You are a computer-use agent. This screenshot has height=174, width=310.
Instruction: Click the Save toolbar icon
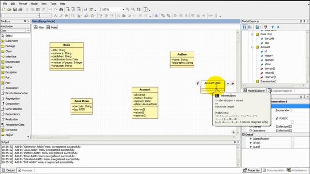15,9
